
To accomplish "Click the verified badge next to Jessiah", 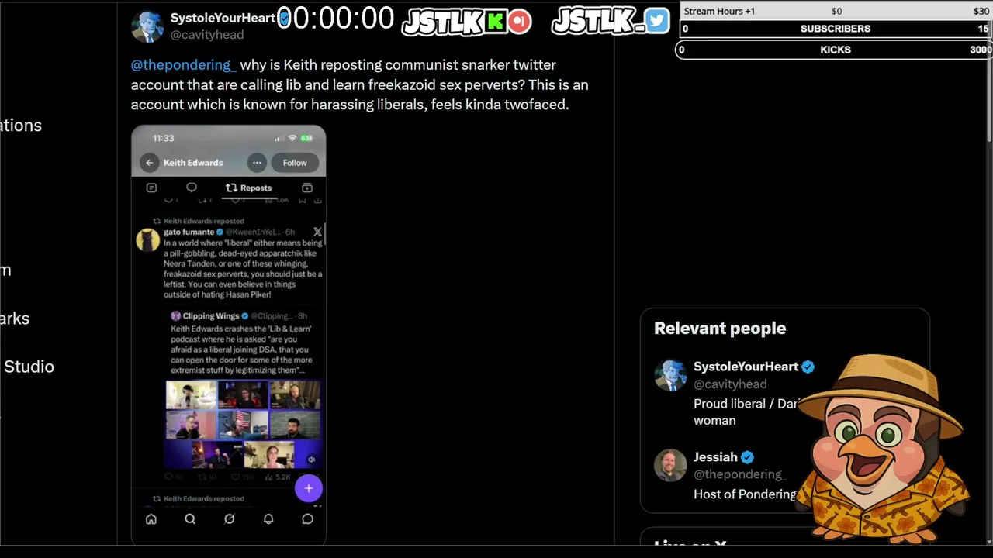I will [x=748, y=457].
